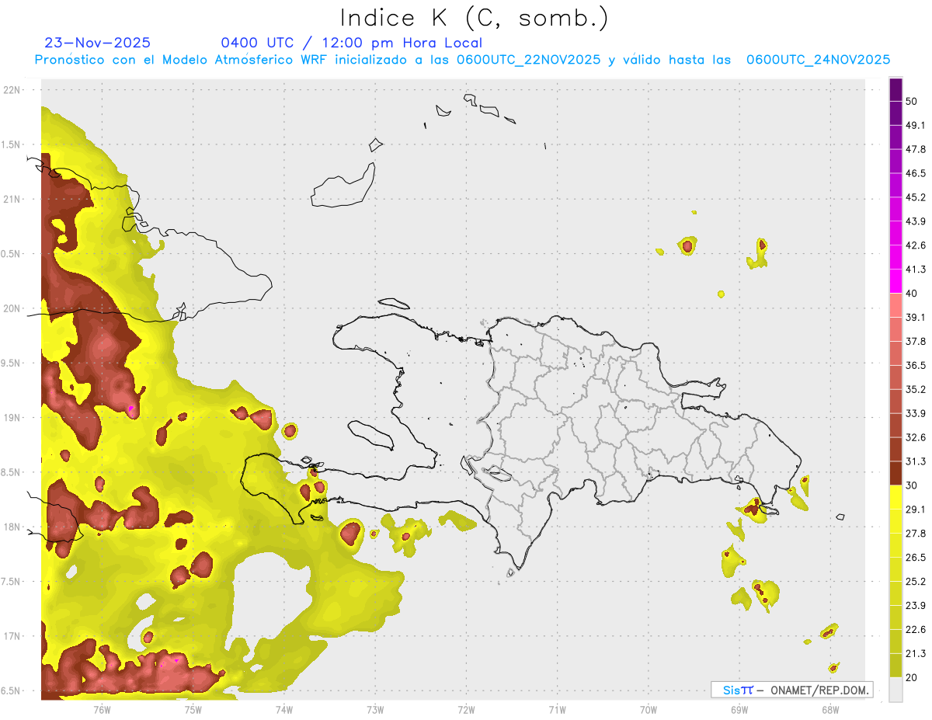
Task: Click latitude axis label "17N"
Action: (x=12, y=636)
